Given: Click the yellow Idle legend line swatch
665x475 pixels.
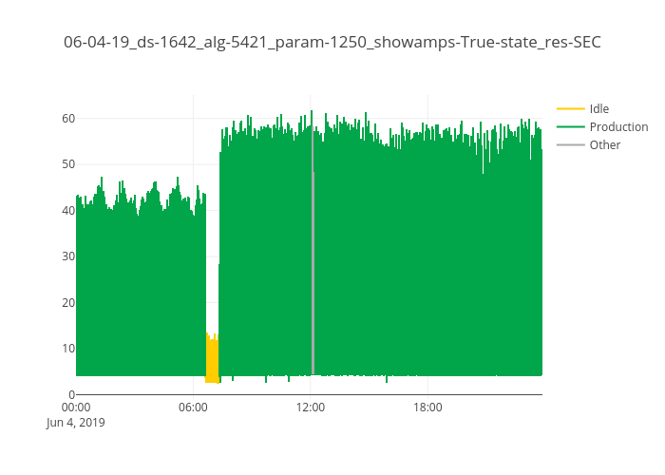Looking at the screenshot, I should click(570, 109).
